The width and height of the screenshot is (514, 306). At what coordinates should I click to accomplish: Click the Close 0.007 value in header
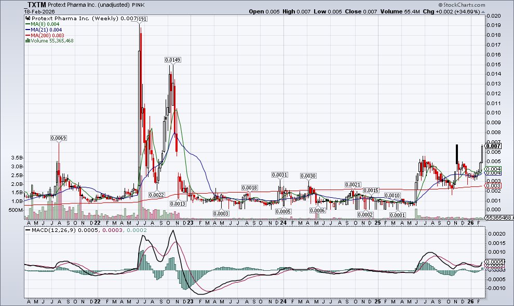[361, 11]
